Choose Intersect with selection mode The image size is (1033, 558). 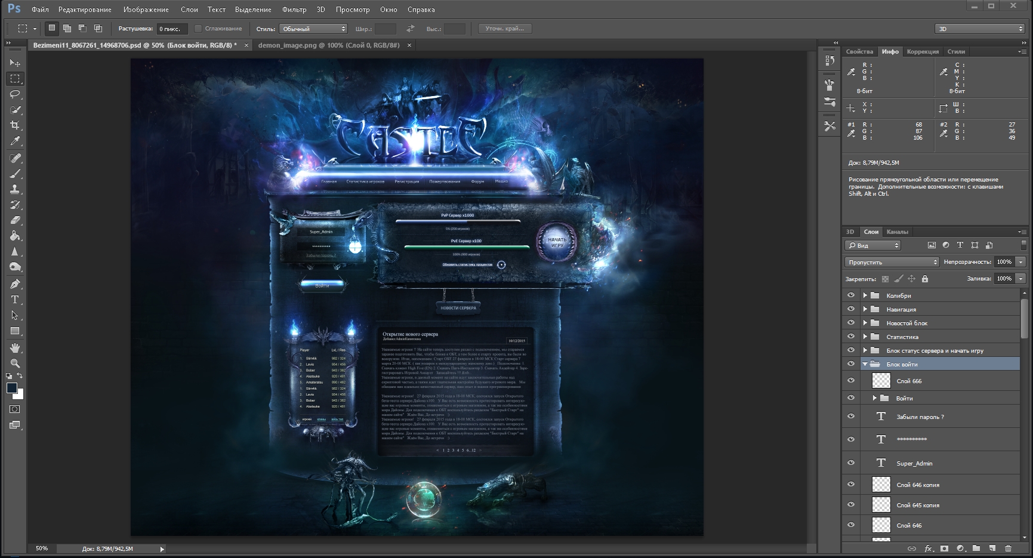[x=98, y=29]
